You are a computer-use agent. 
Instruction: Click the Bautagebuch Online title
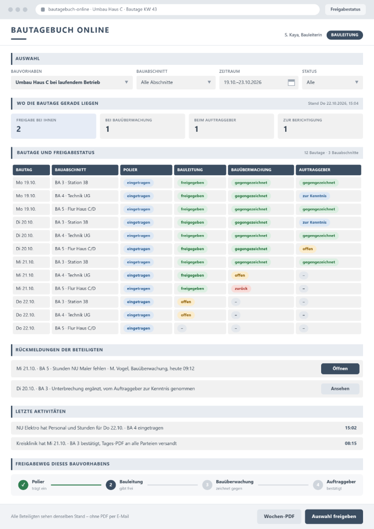point(60,30)
